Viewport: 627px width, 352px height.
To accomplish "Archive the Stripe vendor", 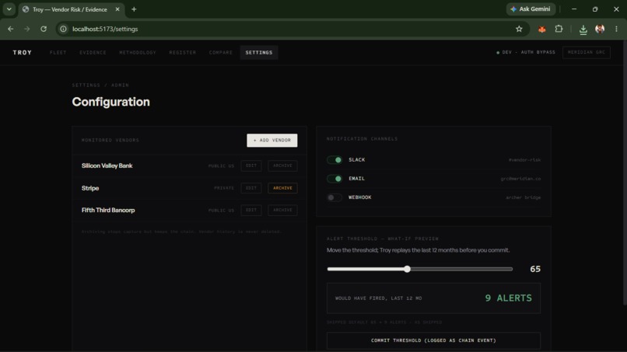I will coord(282,188).
